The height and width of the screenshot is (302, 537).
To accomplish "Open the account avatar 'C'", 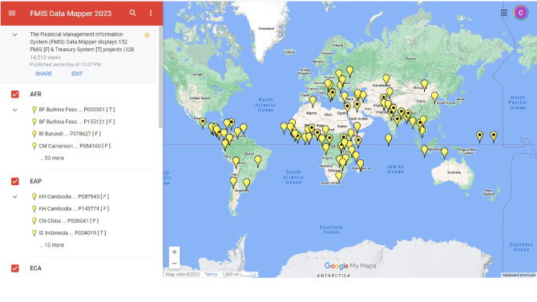I will (x=520, y=13).
